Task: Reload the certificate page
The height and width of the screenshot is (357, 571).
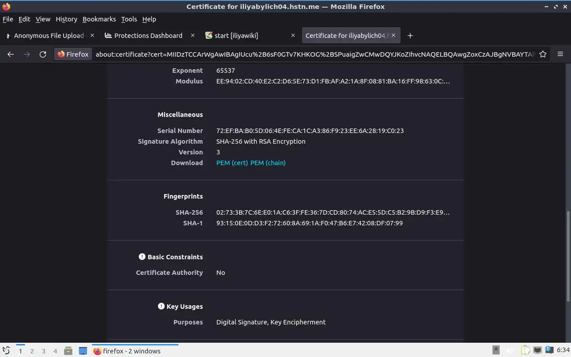Action: pos(43,54)
